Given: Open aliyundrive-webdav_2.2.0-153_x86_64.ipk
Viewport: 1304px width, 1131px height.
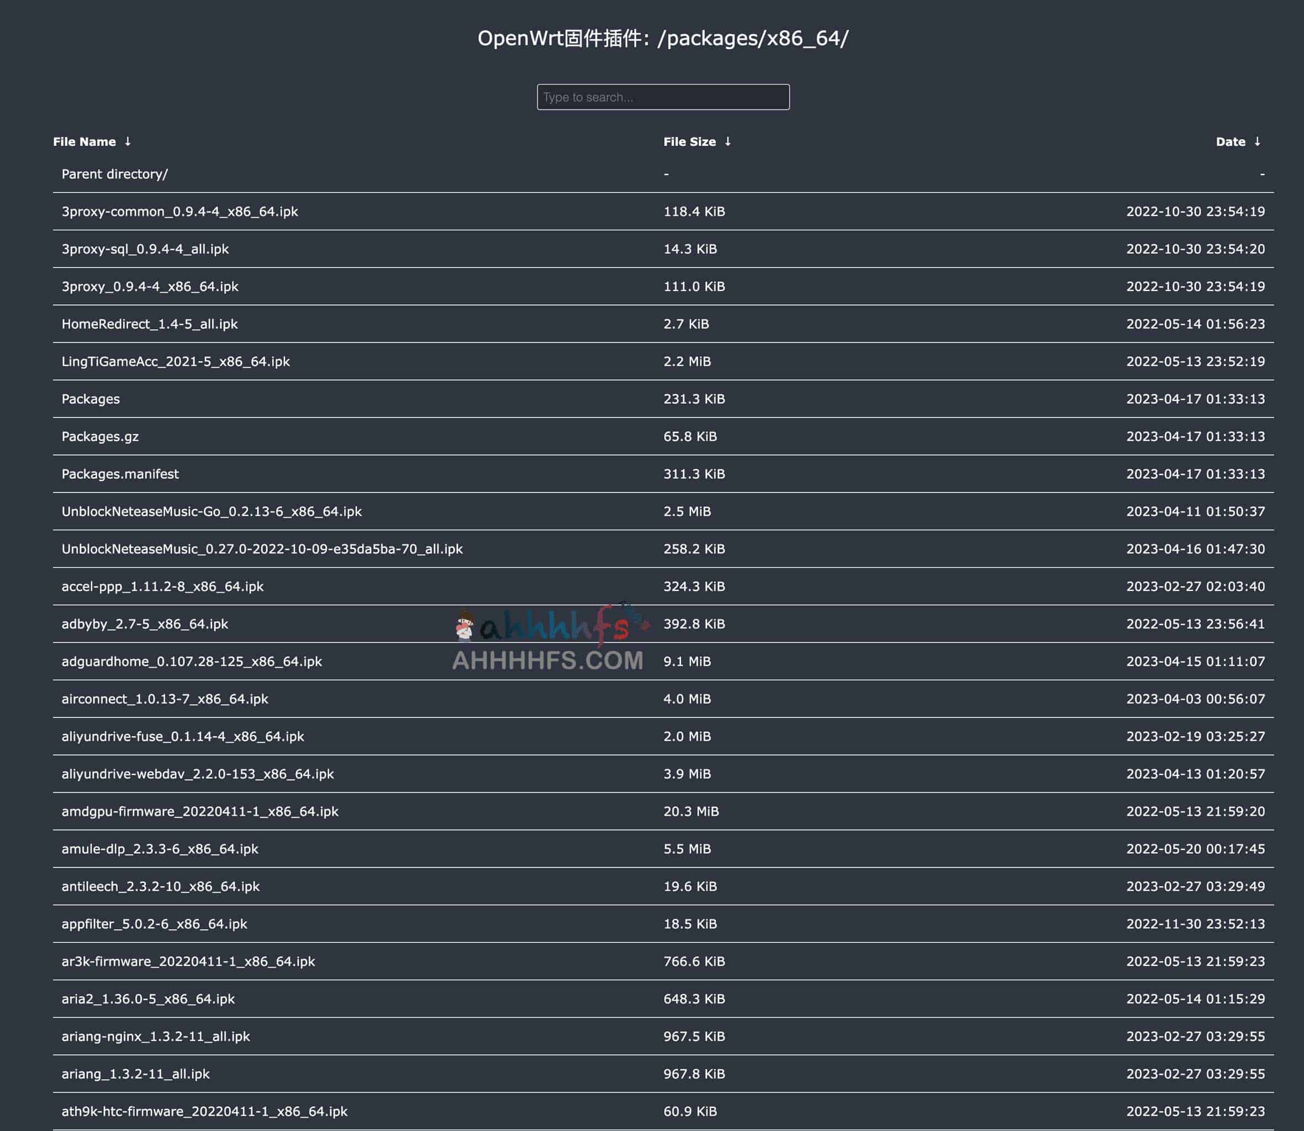Looking at the screenshot, I should tap(198, 774).
